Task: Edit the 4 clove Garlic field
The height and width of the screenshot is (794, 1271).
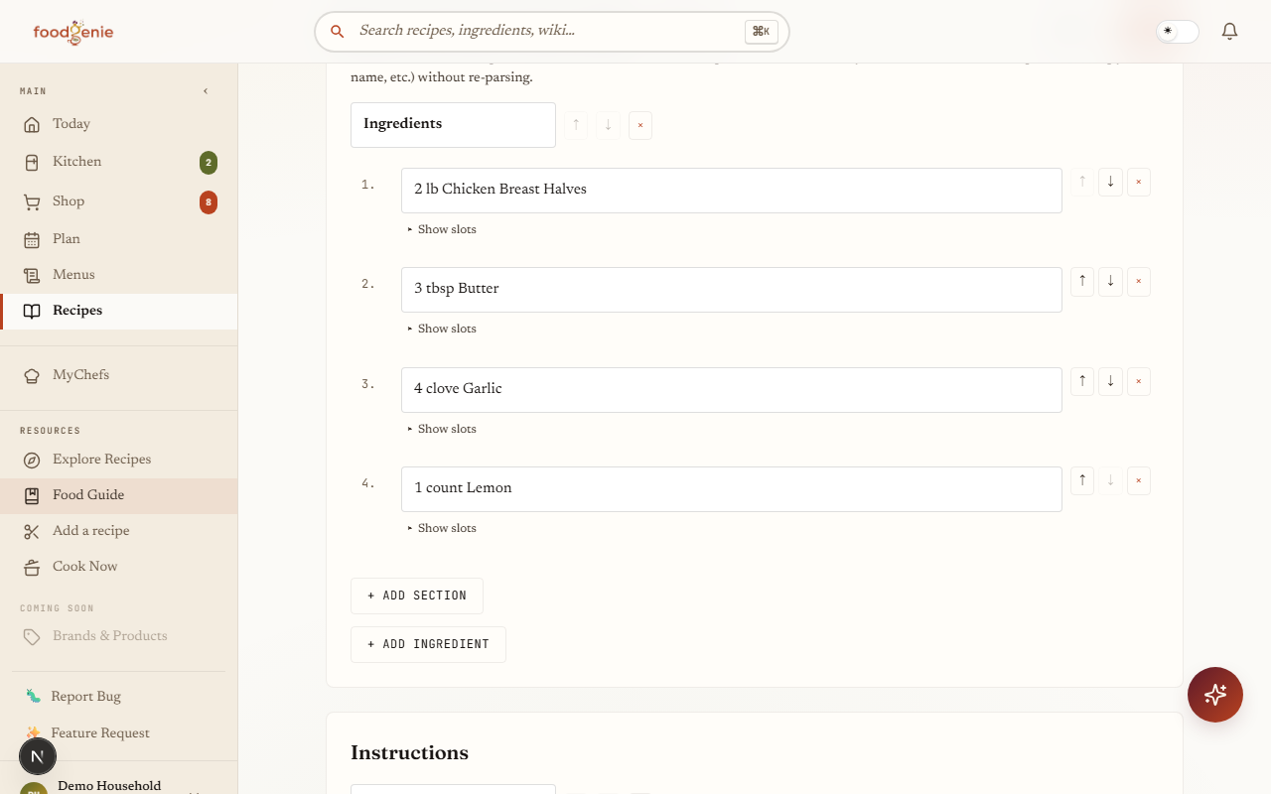Action: 732,390
